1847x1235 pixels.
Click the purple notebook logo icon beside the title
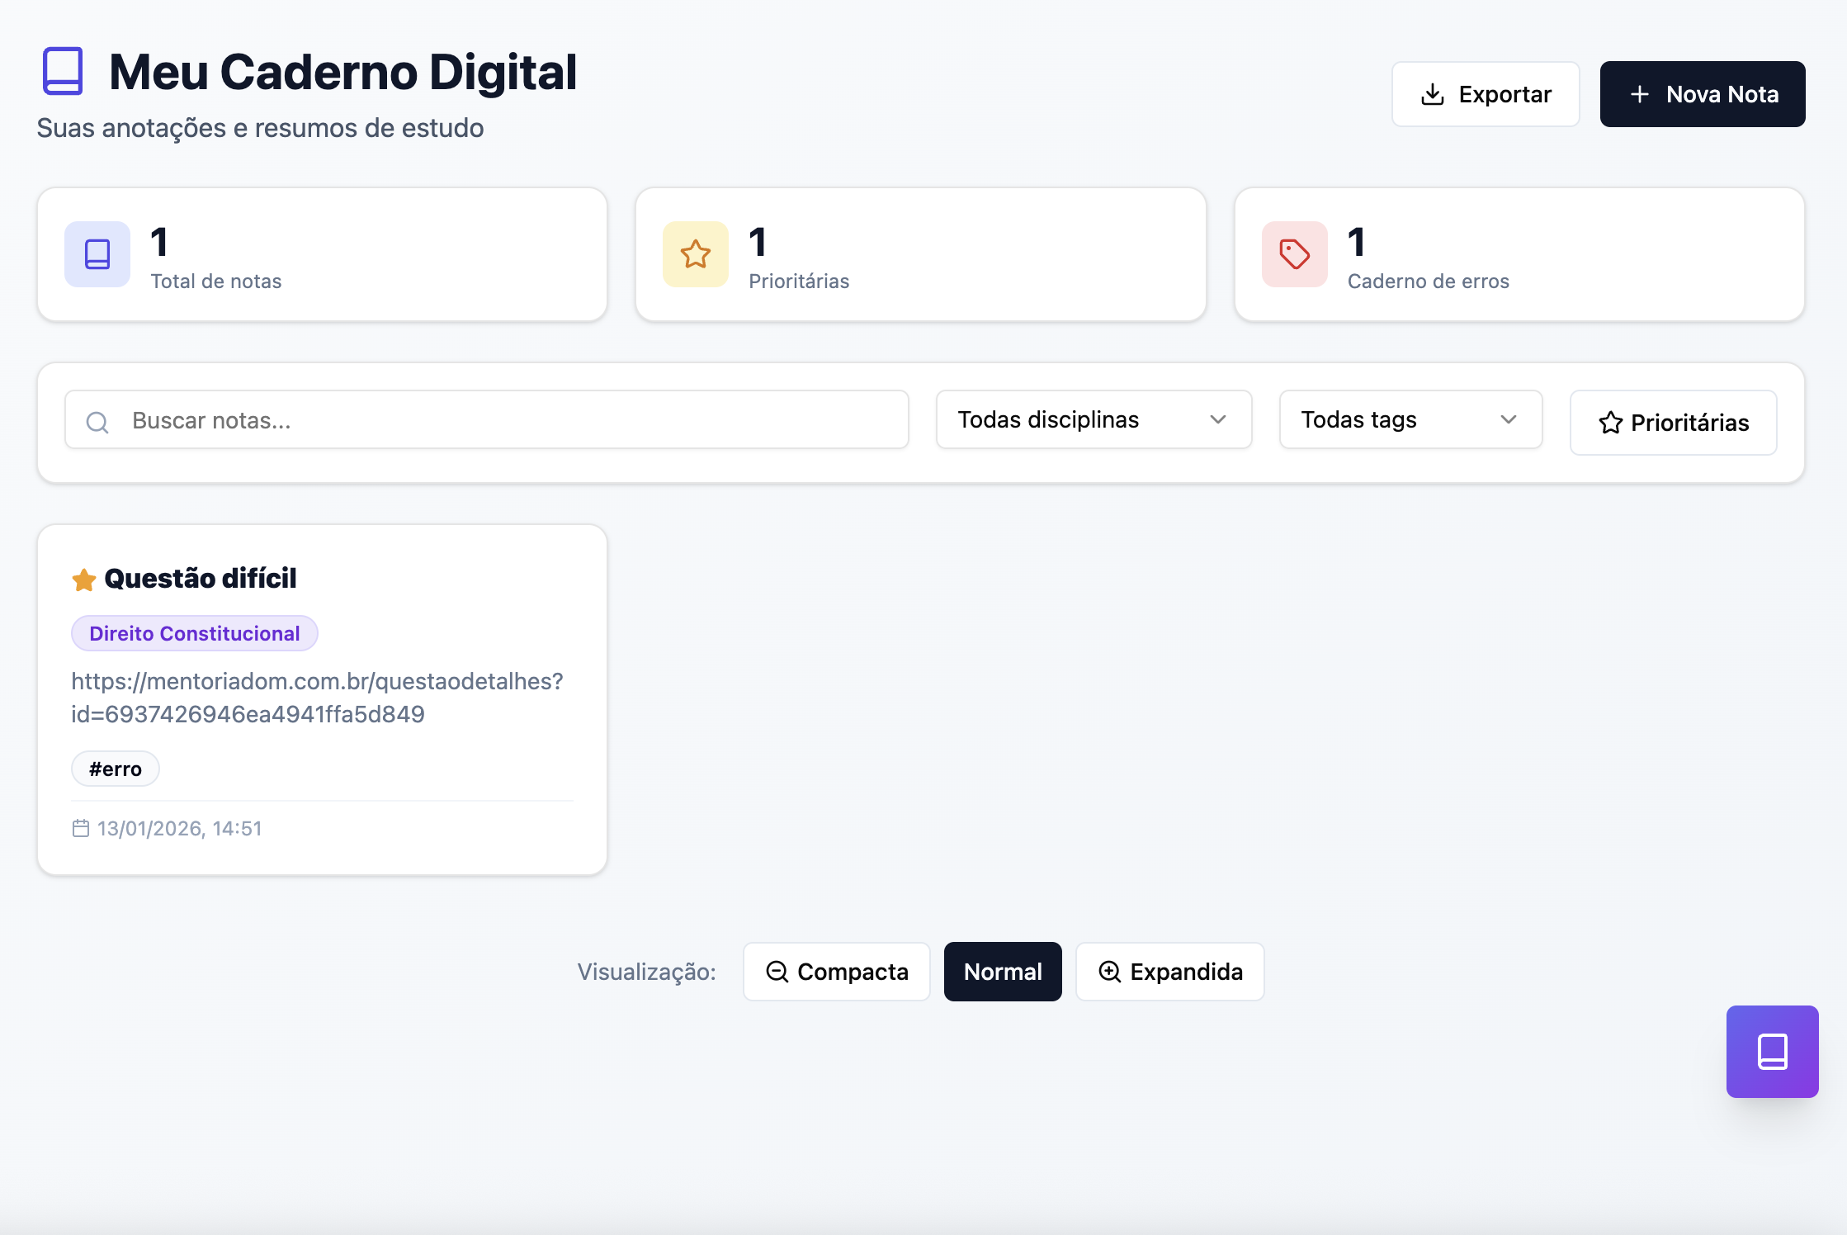click(63, 71)
